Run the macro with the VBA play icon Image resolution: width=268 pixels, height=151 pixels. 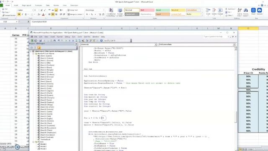coord(66,41)
